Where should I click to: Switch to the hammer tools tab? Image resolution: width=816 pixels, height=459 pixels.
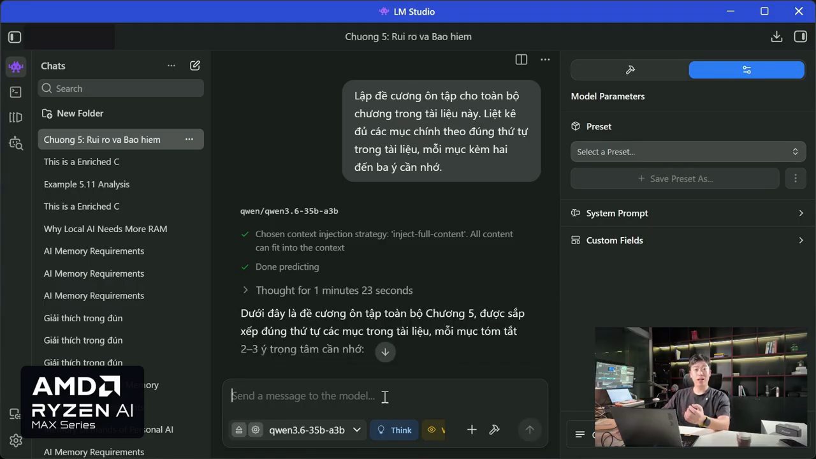630,70
